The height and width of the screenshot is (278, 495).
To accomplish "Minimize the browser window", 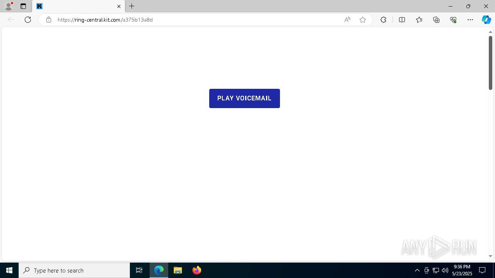I will [451, 6].
